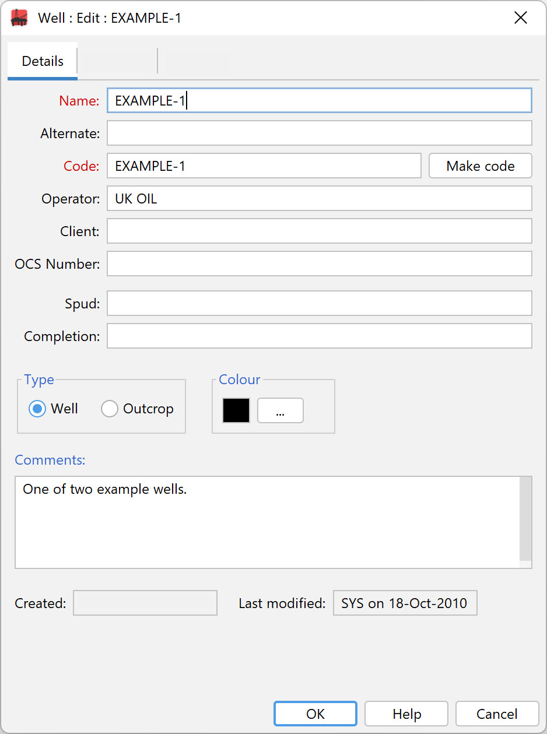Confirm changes with the OK button
Viewport: 547px width, 734px height.
(x=315, y=714)
